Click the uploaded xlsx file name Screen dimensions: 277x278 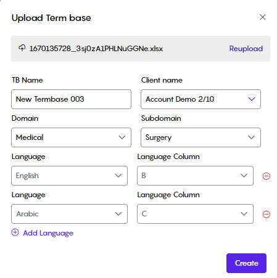pyautogui.click(x=96, y=49)
